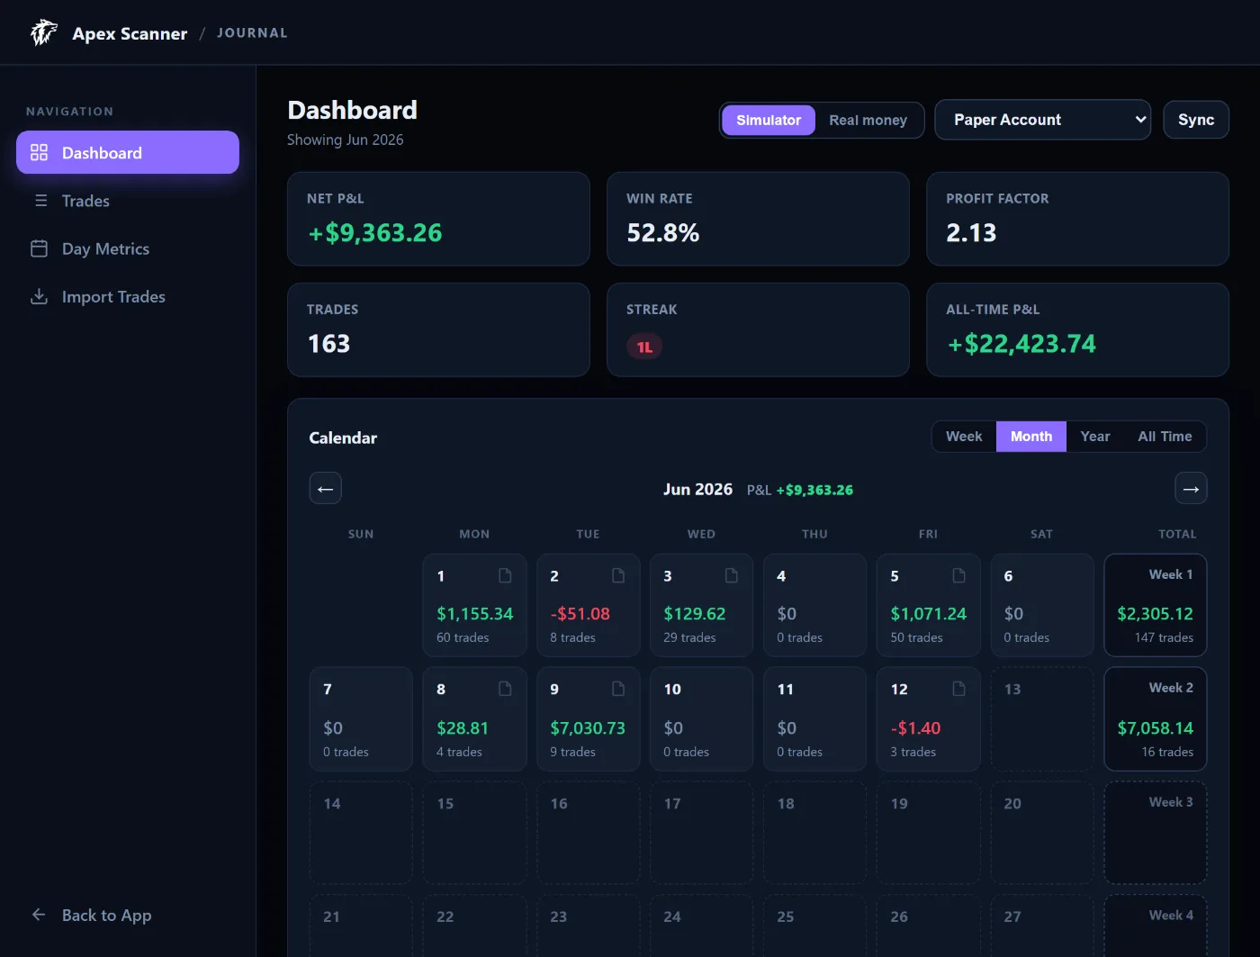The height and width of the screenshot is (957, 1260).
Task: Click the Profit Factor 2.13 value
Action: 971,233
